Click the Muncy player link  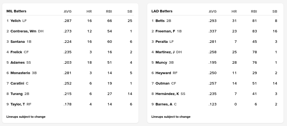(161, 62)
